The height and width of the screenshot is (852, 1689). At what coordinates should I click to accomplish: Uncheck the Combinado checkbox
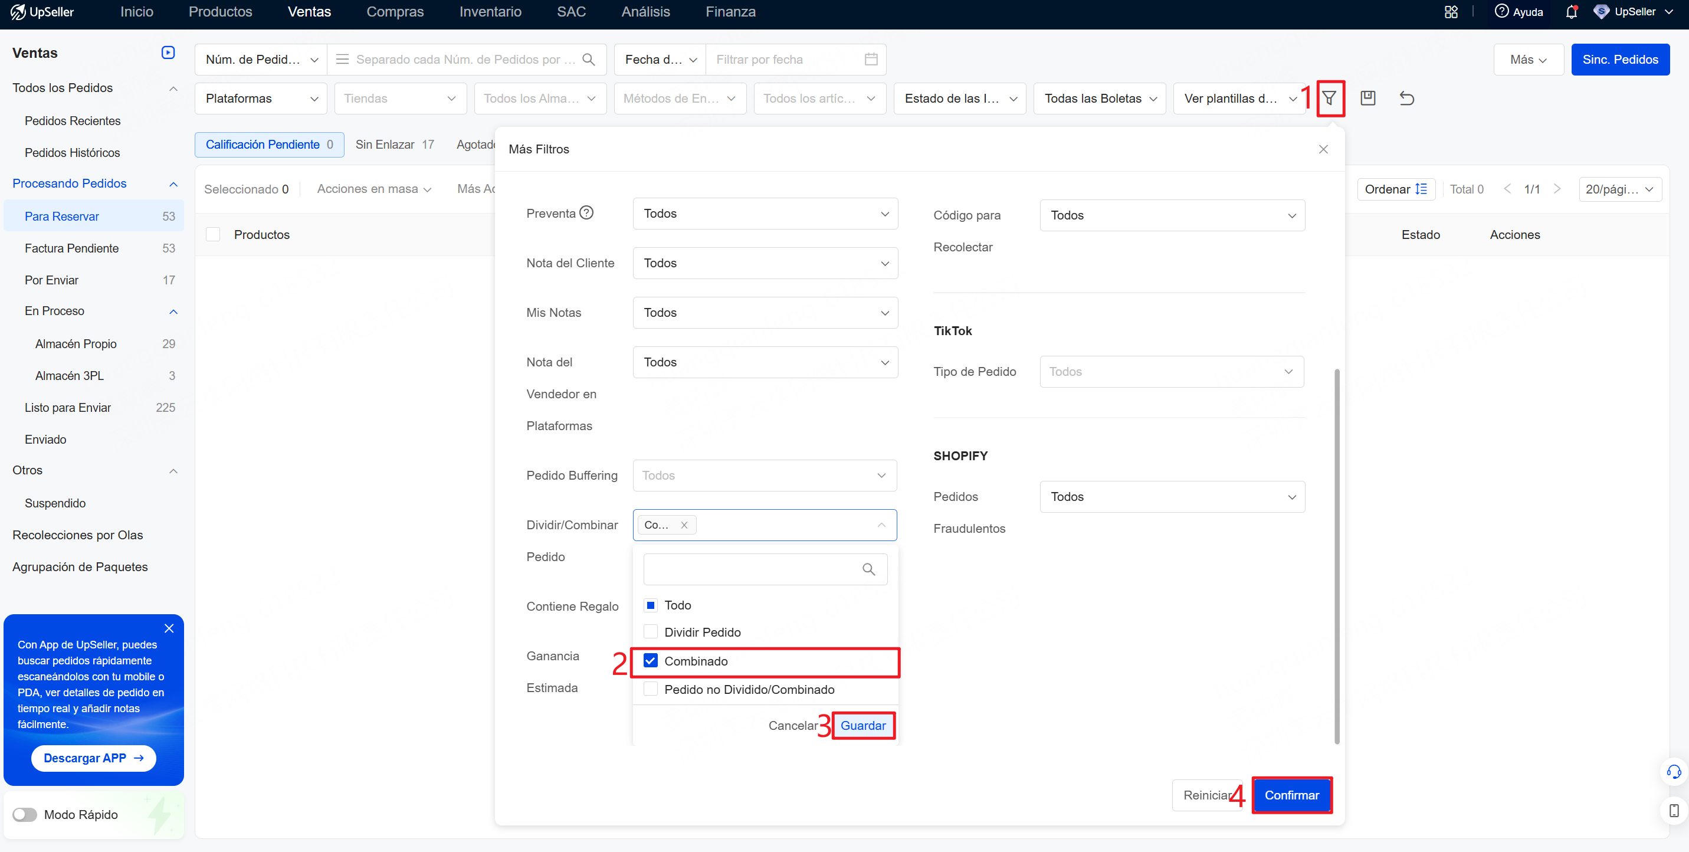651,660
